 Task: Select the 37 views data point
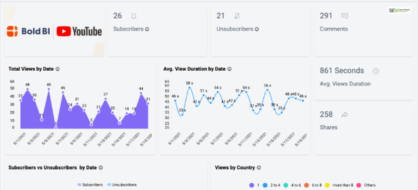coord(106,99)
